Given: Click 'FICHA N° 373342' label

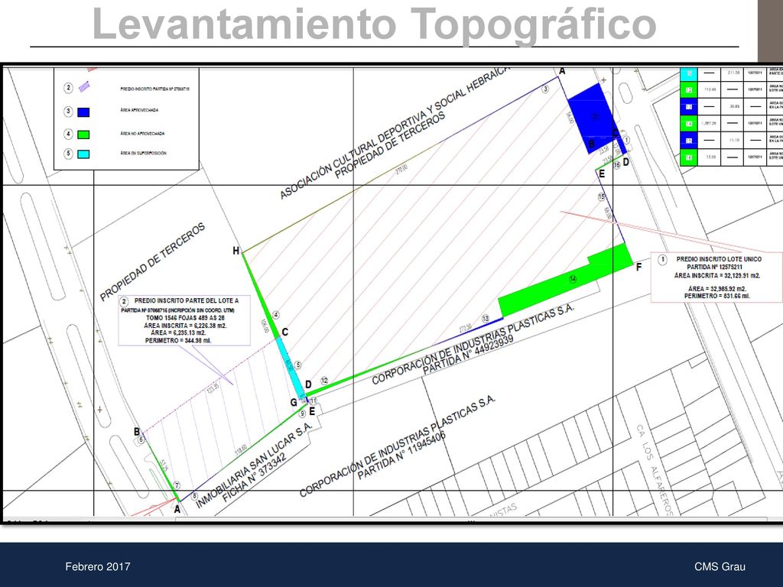Looking at the screenshot, I should (254, 478).
